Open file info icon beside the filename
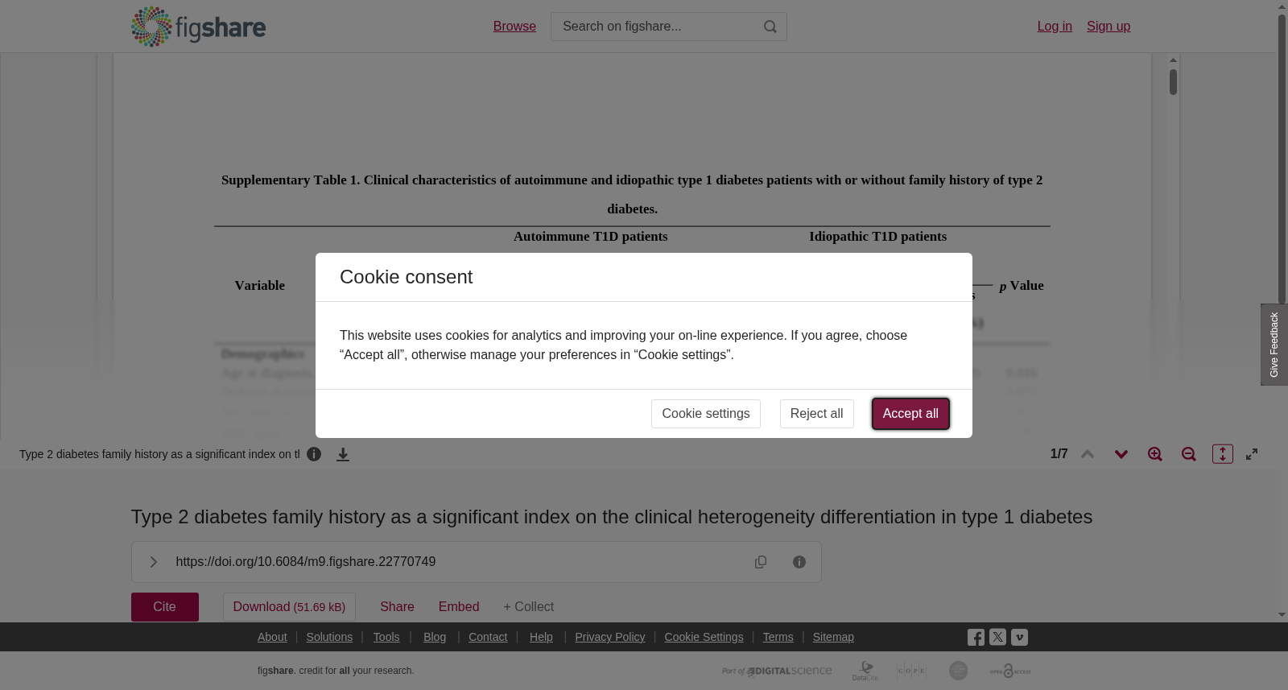Viewport: 1288px width, 690px height. click(314, 454)
